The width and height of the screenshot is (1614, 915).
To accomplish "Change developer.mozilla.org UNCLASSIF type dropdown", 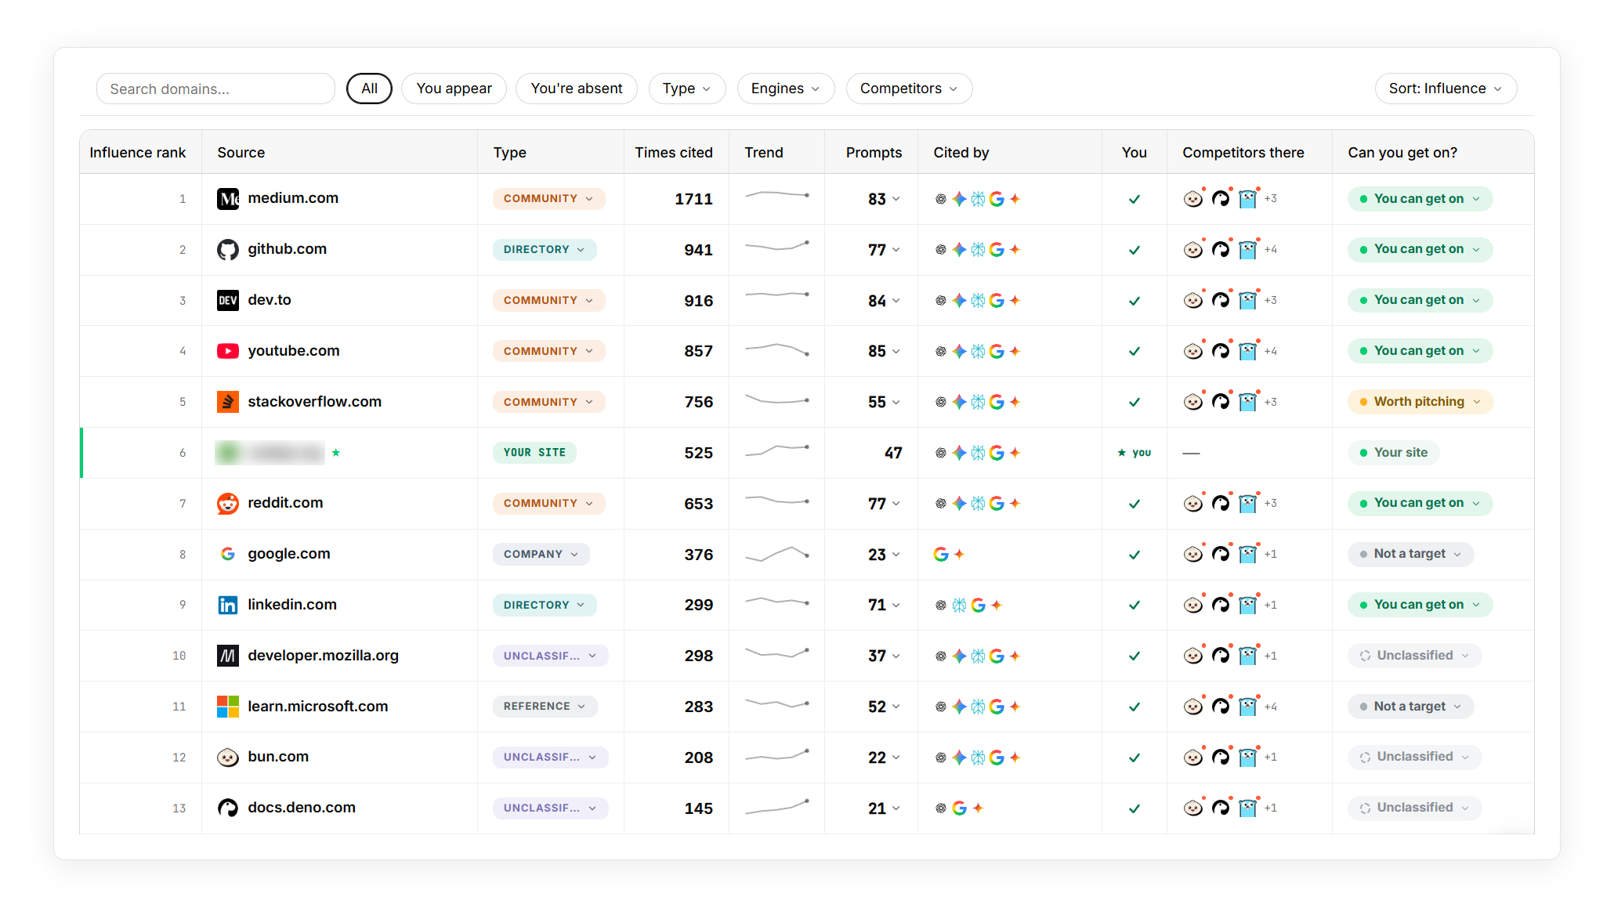I will point(550,656).
